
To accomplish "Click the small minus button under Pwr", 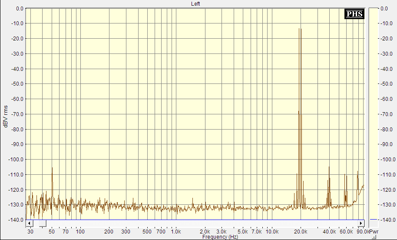I will point(374,237).
